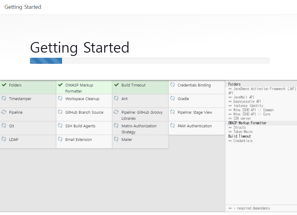Image resolution: width=297 pixels, height=215 pixels.
Task: Click the checkmark next to Build Timeout
Action: tap(117, 85)
